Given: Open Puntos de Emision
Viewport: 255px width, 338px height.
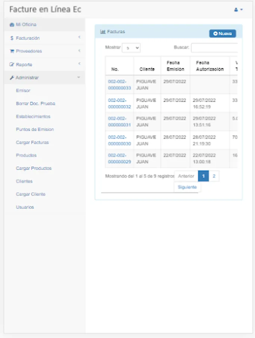Looking at the screenshot, I should 35,129.
